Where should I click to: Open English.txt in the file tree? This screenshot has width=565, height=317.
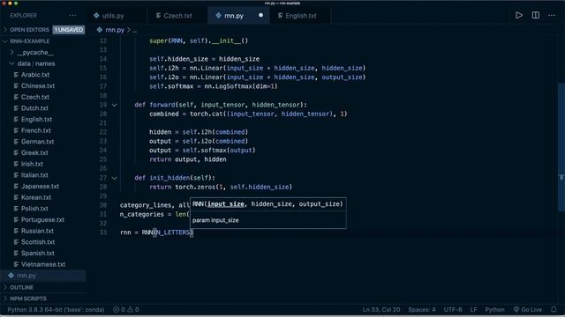36,120
